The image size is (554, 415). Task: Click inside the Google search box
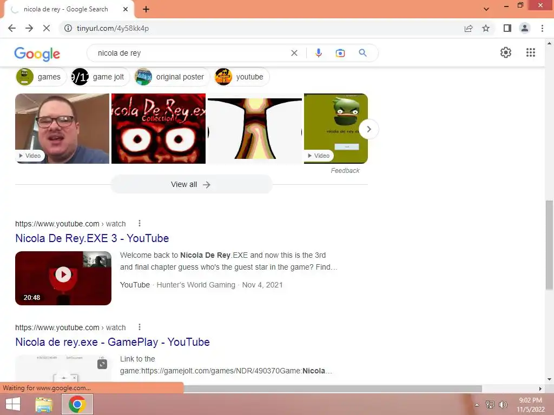pyautogui.click(x=193, y=53)
